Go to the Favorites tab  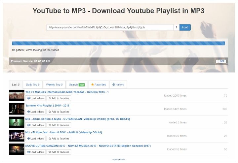point(99,84)
